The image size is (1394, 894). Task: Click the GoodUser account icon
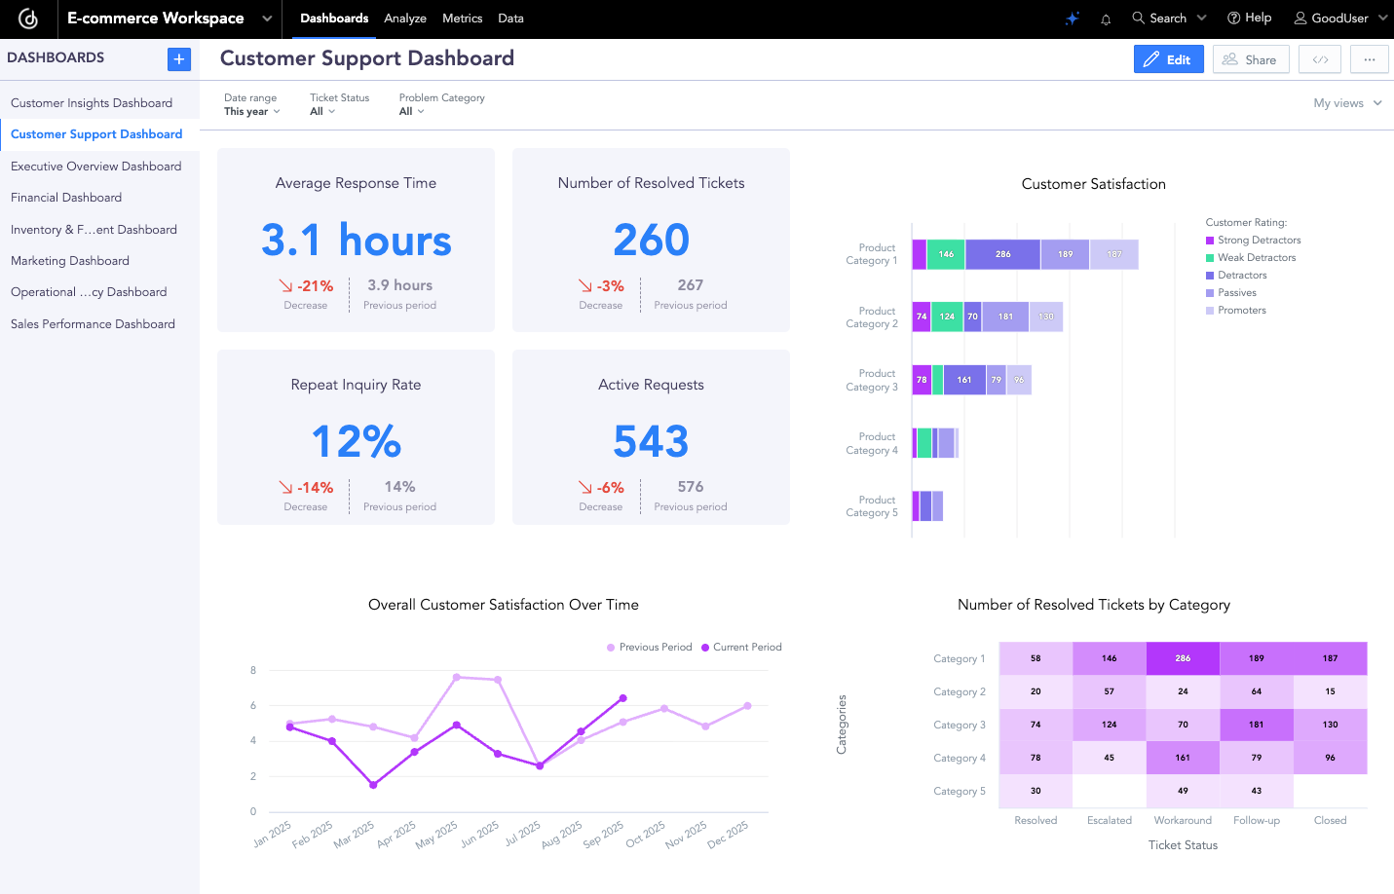[1300, 18]
